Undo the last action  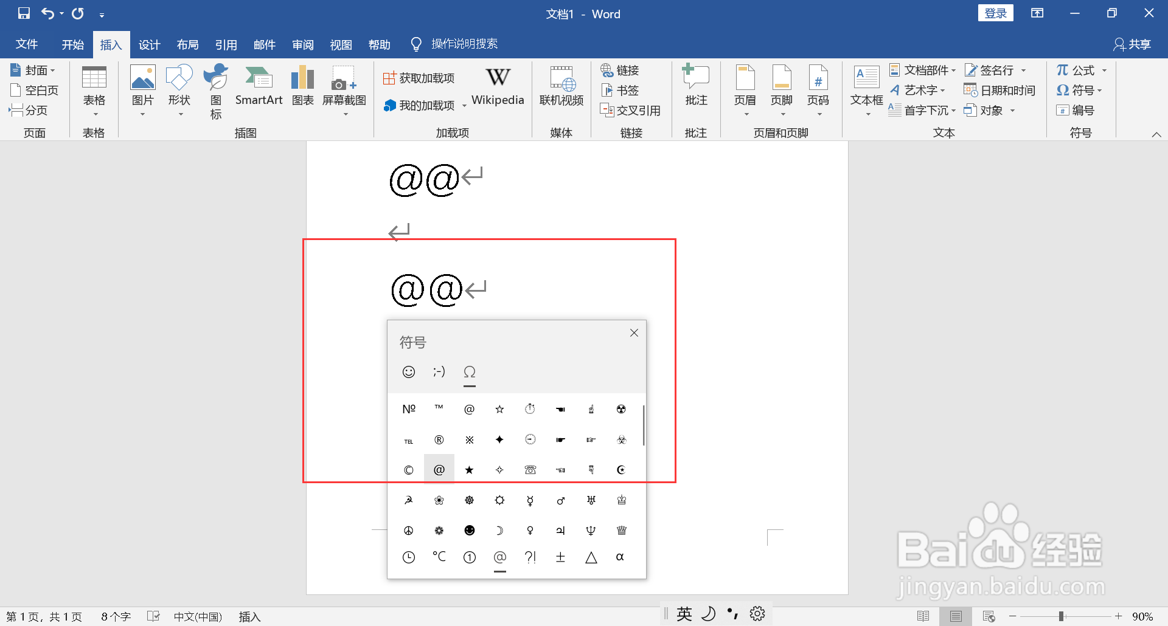click(x=47, y=13)
